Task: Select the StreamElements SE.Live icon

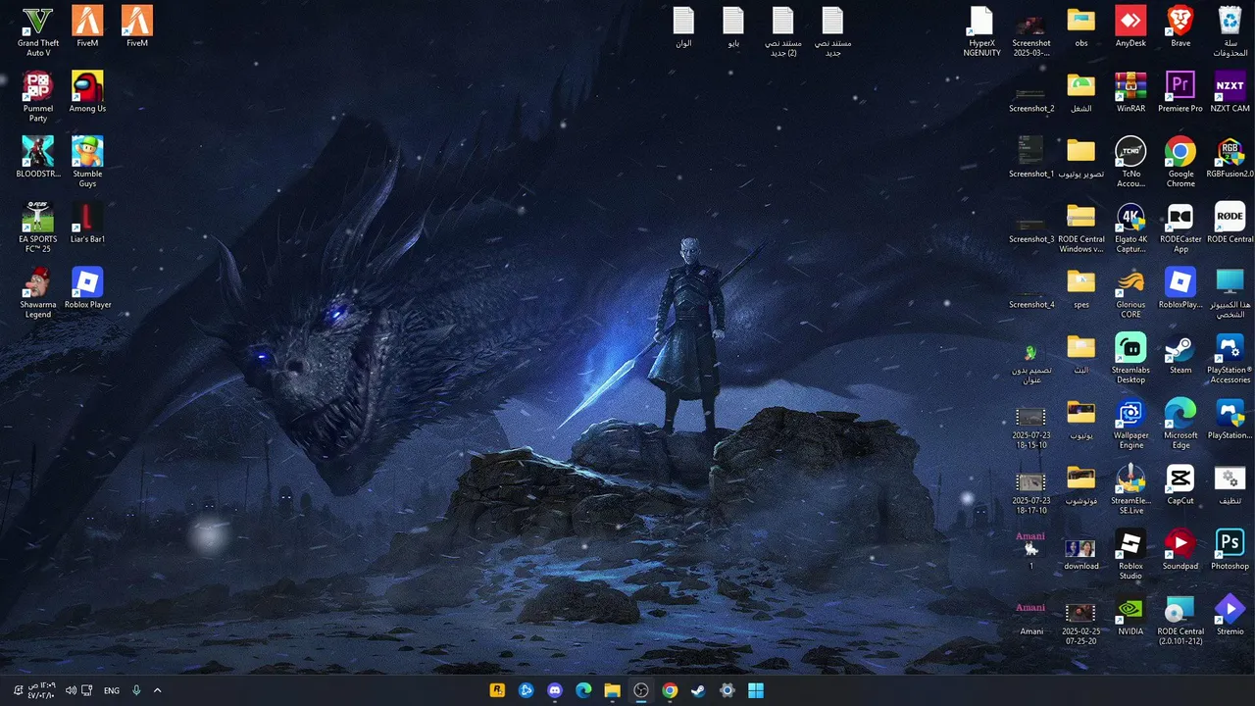Action: (x=1130, y=489)
